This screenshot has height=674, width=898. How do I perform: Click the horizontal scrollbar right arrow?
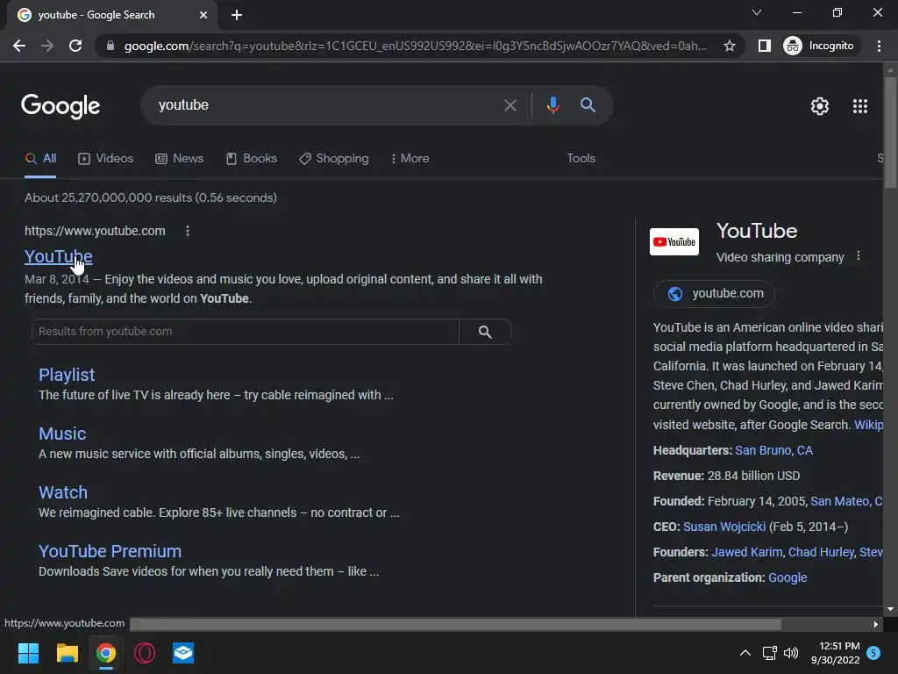pos(876,624)
